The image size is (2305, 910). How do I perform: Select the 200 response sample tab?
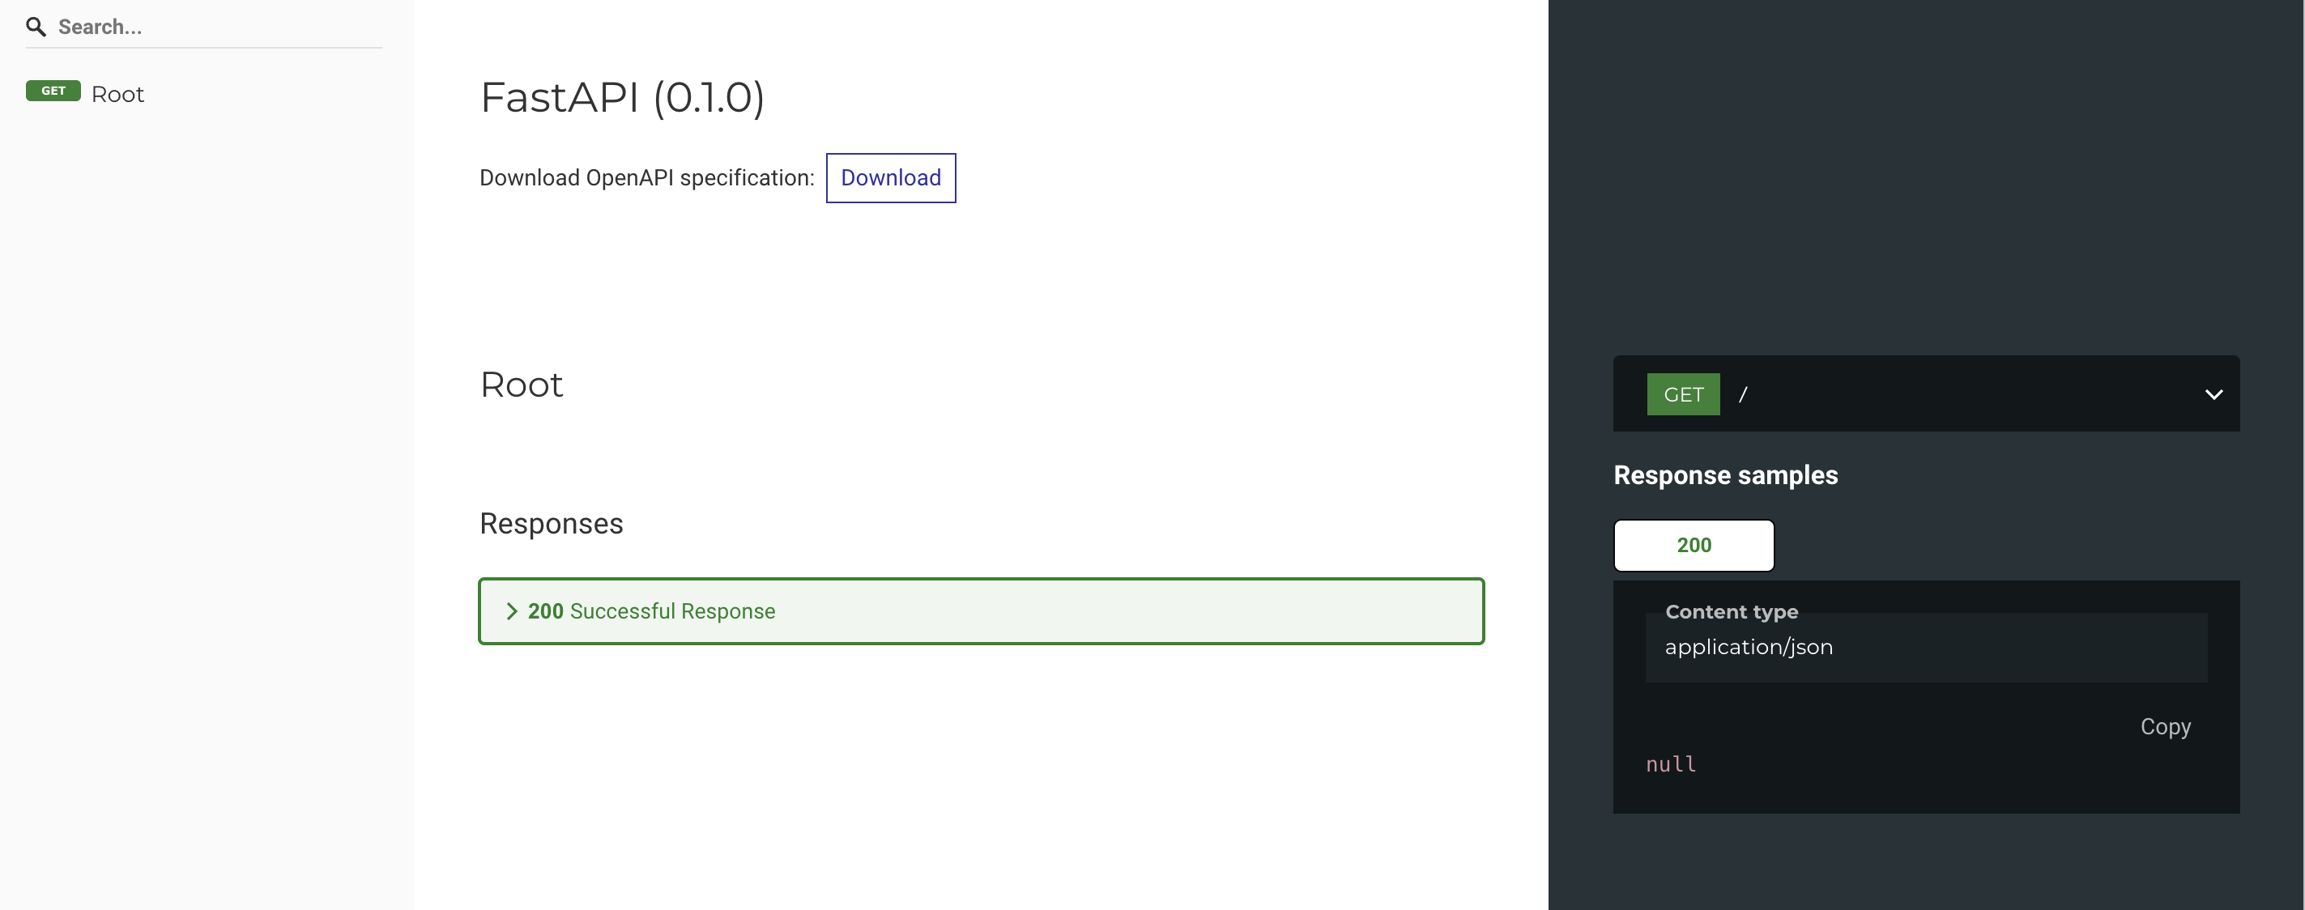pos(1693,545)
